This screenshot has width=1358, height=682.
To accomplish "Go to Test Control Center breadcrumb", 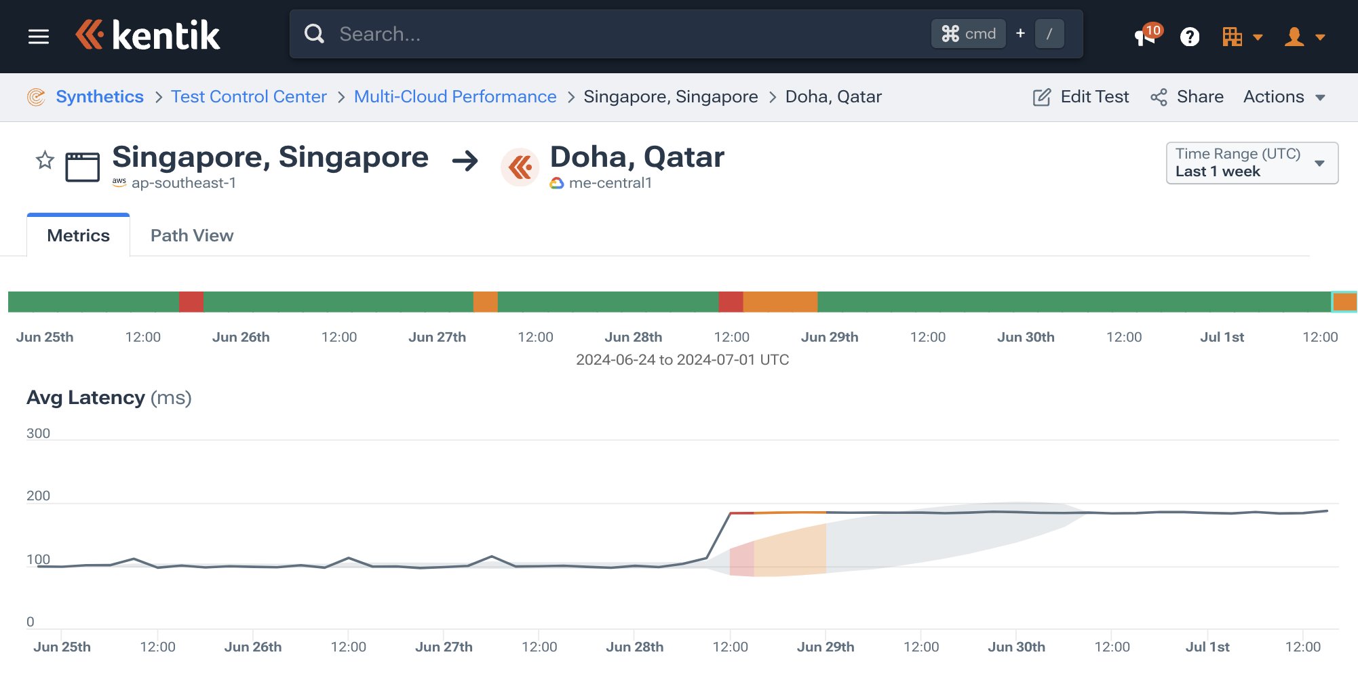I will 248,97.
